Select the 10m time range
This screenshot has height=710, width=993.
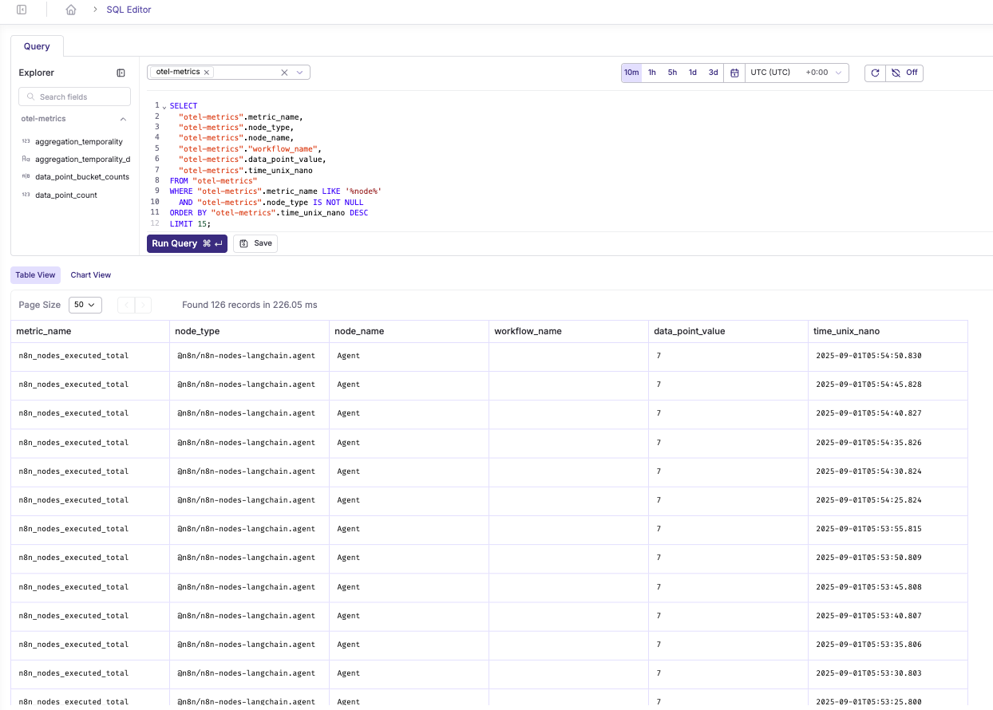point(631,73)
